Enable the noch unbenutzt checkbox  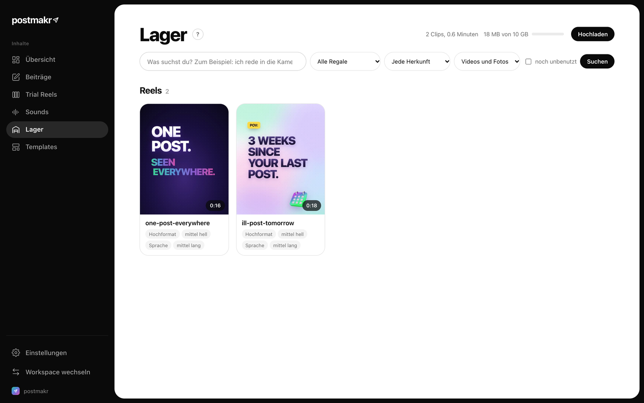pyautogui.click(x=528, y=62)
